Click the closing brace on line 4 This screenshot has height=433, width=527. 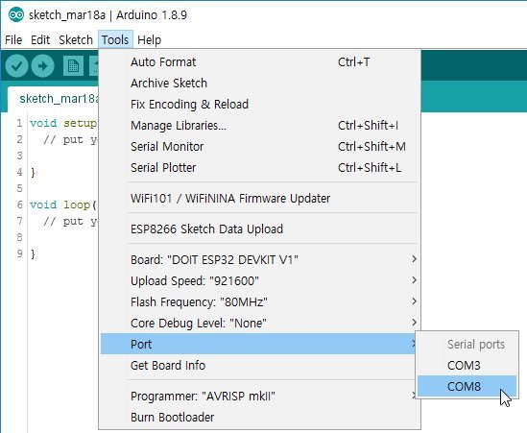(33, 173)
